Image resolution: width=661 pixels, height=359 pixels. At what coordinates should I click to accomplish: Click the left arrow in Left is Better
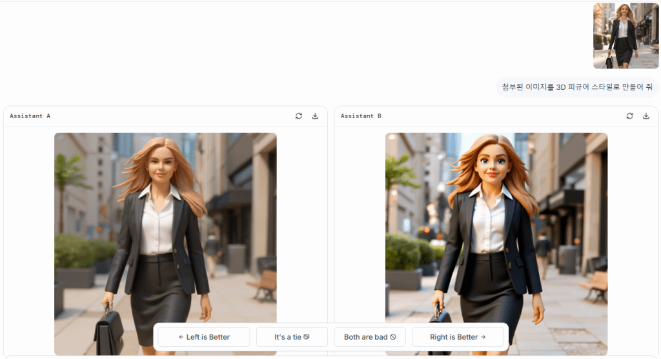point(181,337)
